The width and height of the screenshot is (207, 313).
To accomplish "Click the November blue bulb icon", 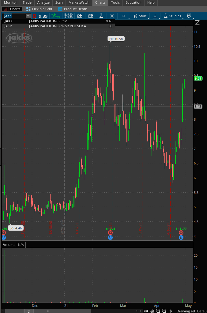I will tap(4, 238).
